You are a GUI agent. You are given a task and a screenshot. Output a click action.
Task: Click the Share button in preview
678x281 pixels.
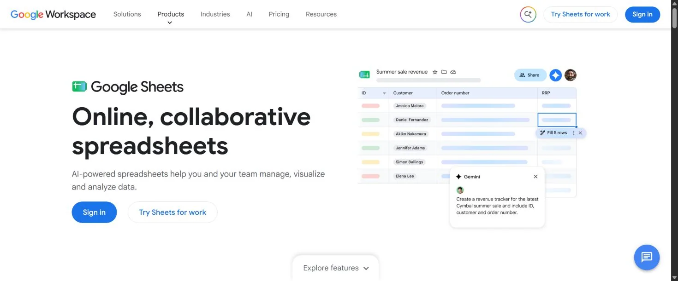[x=530, y=75]
